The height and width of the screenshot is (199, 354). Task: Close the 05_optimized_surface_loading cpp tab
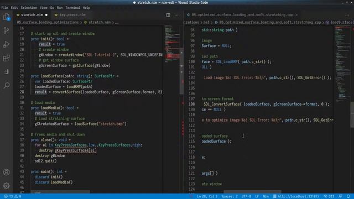(x=296, y=15)
